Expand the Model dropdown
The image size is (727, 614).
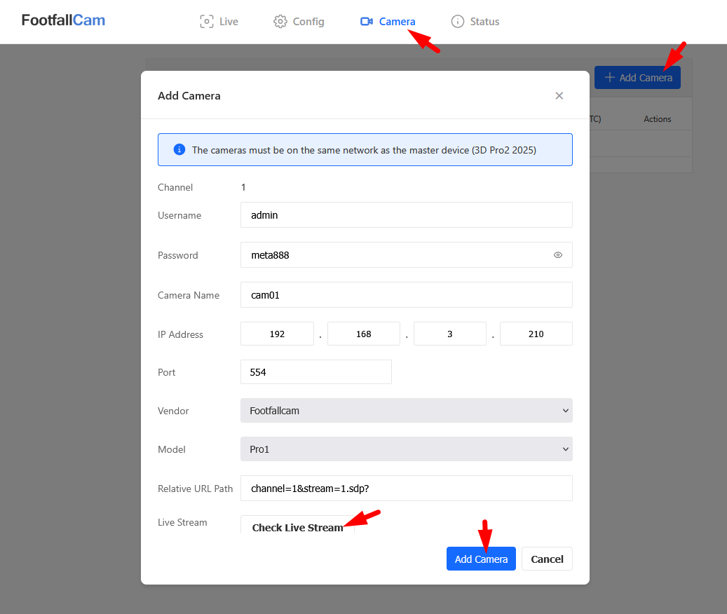coord(406,449)
